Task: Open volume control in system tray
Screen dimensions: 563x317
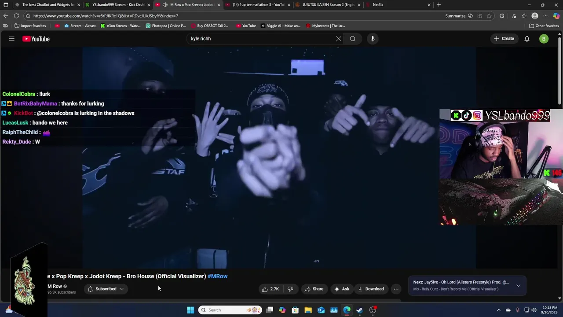Action: 535,310
